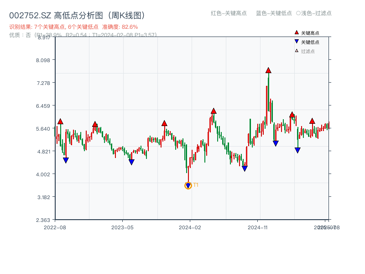Click the circle beside 浅色-过滤点
Image resolution: width=365 pixels, height=274 pixels.
click(x=298, y=13)
